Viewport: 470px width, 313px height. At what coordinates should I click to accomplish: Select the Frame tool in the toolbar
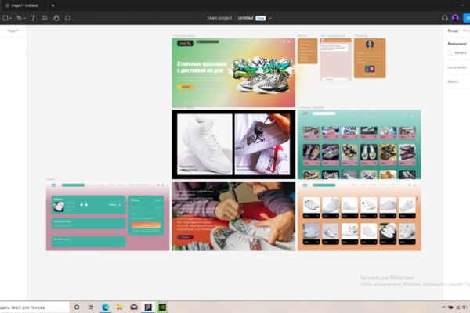tap(5, 18)
